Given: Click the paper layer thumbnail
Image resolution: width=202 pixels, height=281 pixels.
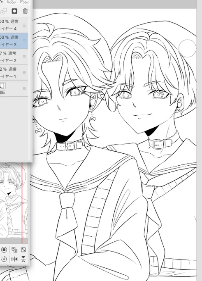Looking at the screenshot, I should tap(3, 86).
